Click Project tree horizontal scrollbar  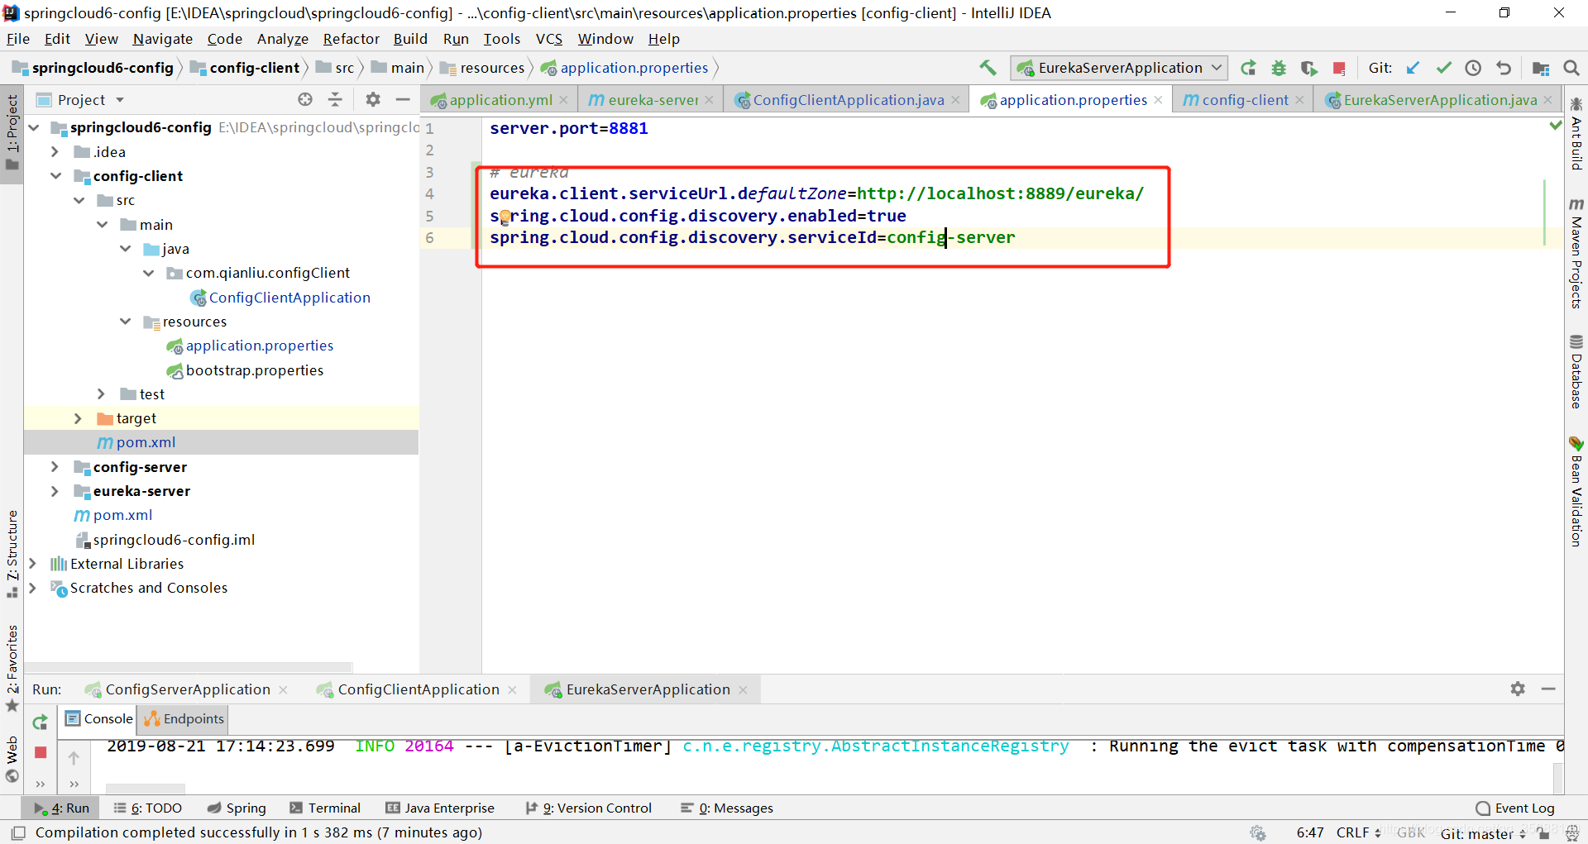click(189, 666)
